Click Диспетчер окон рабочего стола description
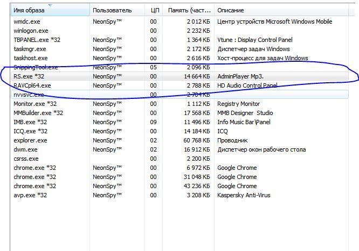 261,149
